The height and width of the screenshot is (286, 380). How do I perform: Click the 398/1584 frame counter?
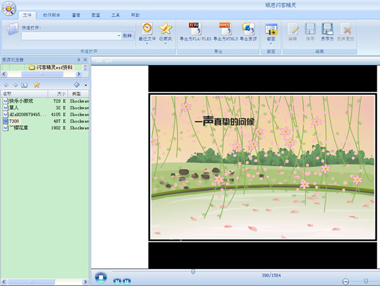pyautogui.click(x=271, y=275)
